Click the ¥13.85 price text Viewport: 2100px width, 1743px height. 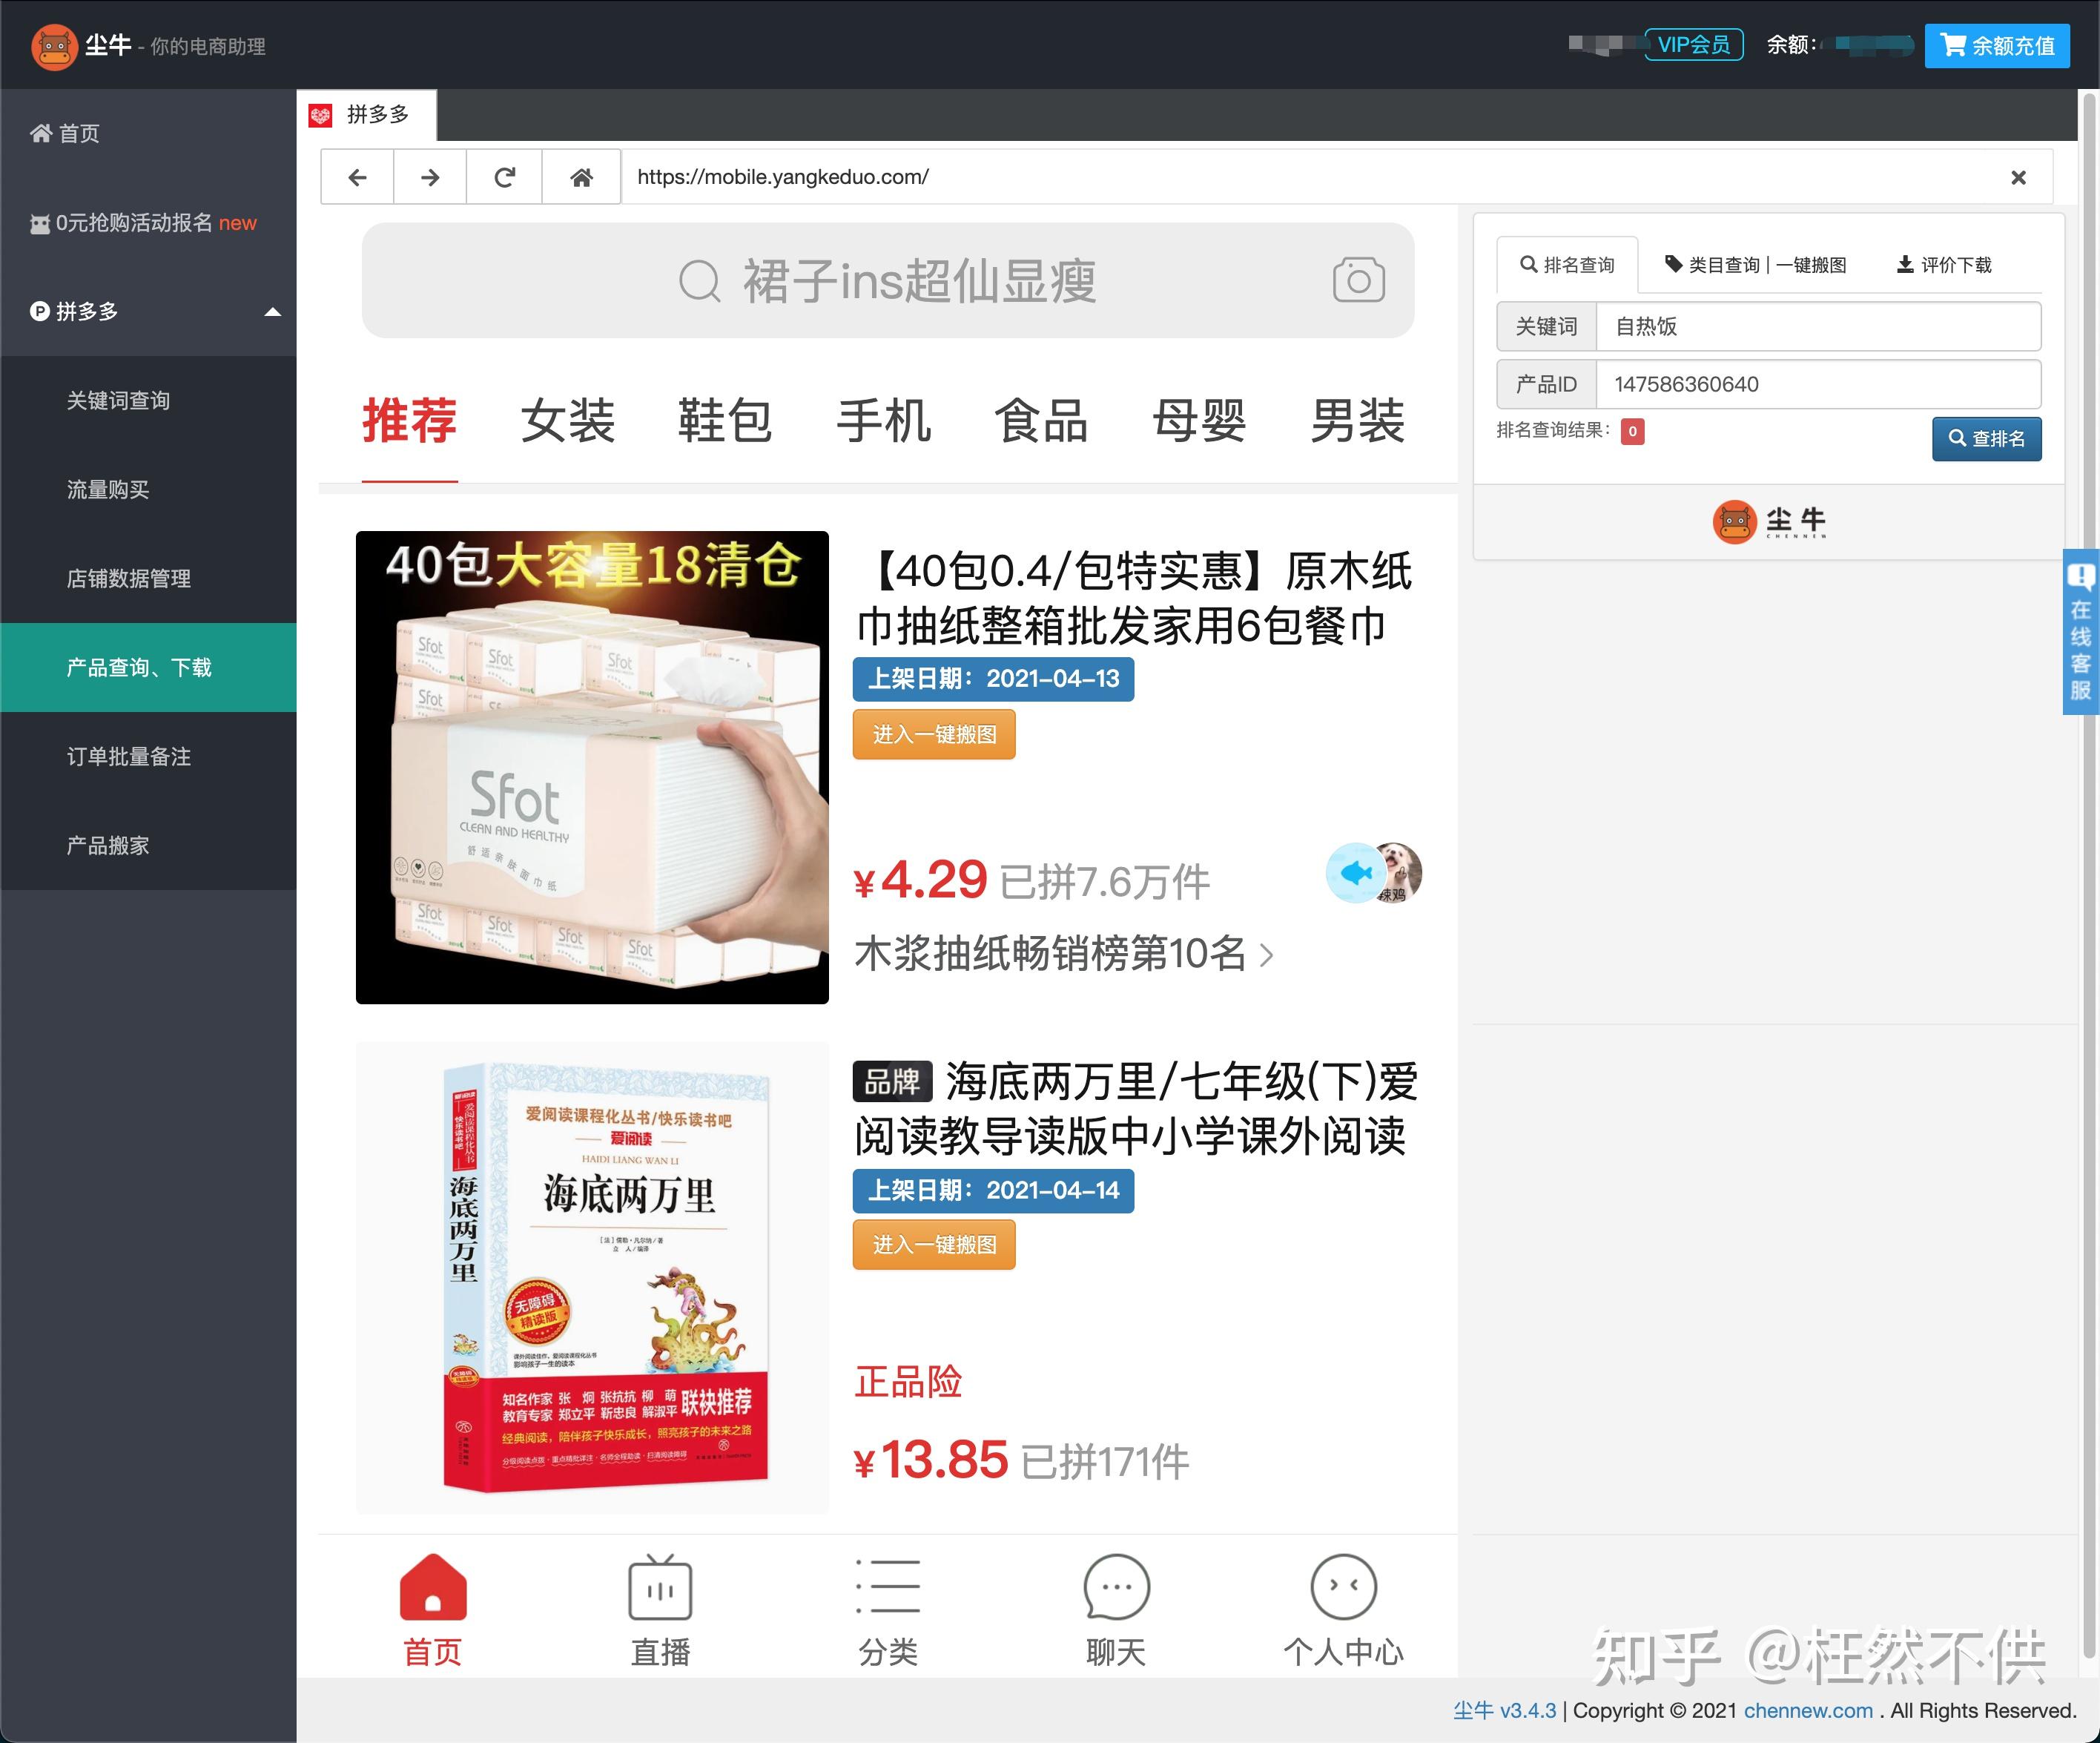931,1460
